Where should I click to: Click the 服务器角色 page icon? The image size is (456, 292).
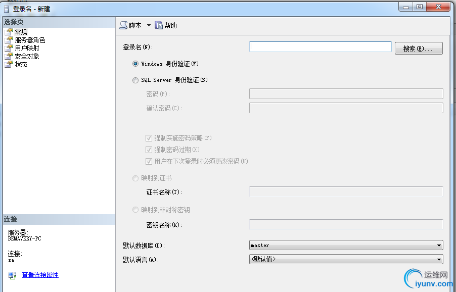(9, 40)
